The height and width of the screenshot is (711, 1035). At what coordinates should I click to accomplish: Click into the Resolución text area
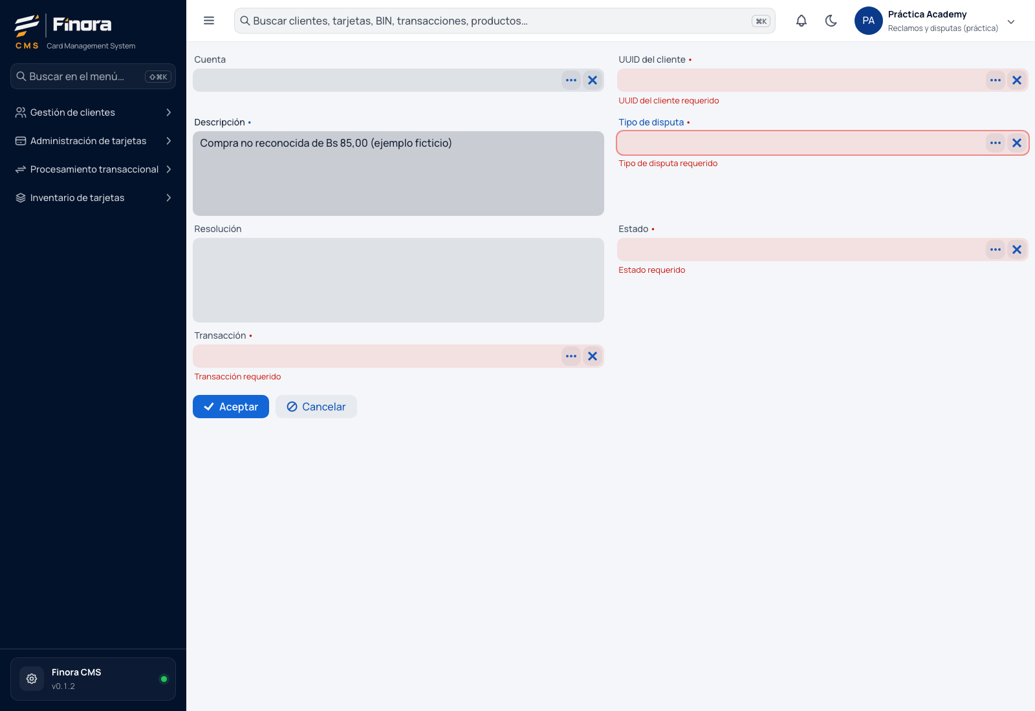[x=398, y=280]
